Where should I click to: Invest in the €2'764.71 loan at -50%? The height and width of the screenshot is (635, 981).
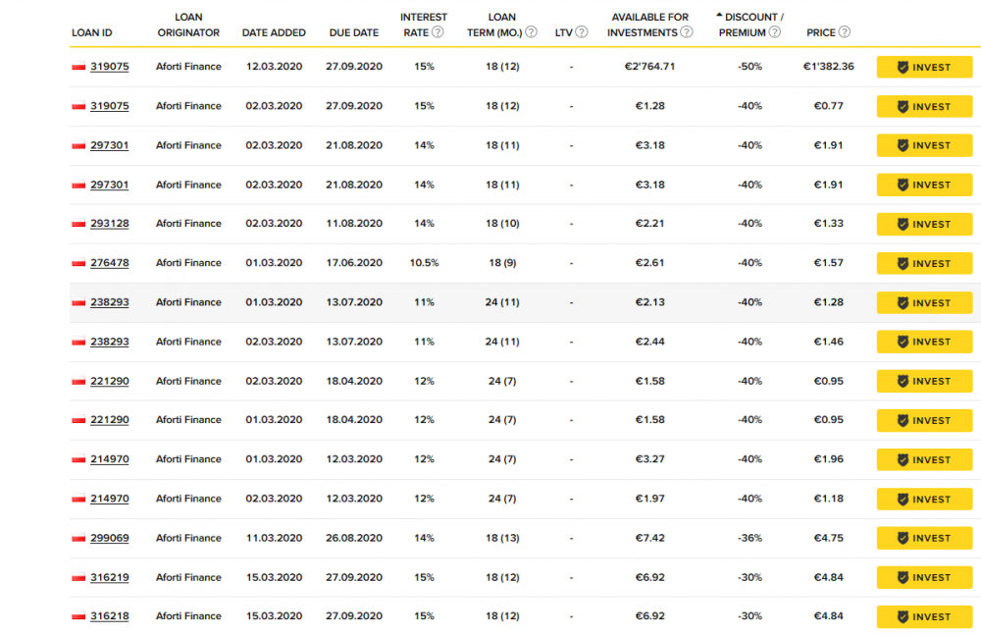click(924, 68)
